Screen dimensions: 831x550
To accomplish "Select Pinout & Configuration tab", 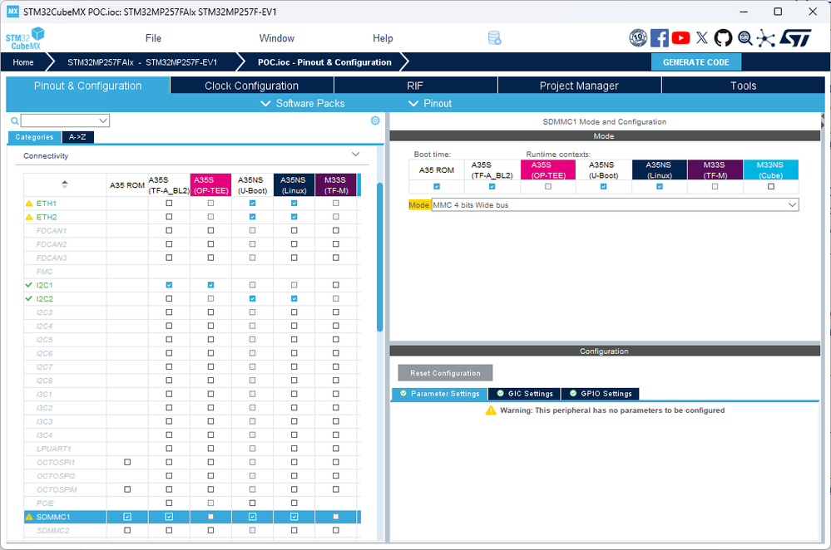I will (x=88, y=86).
